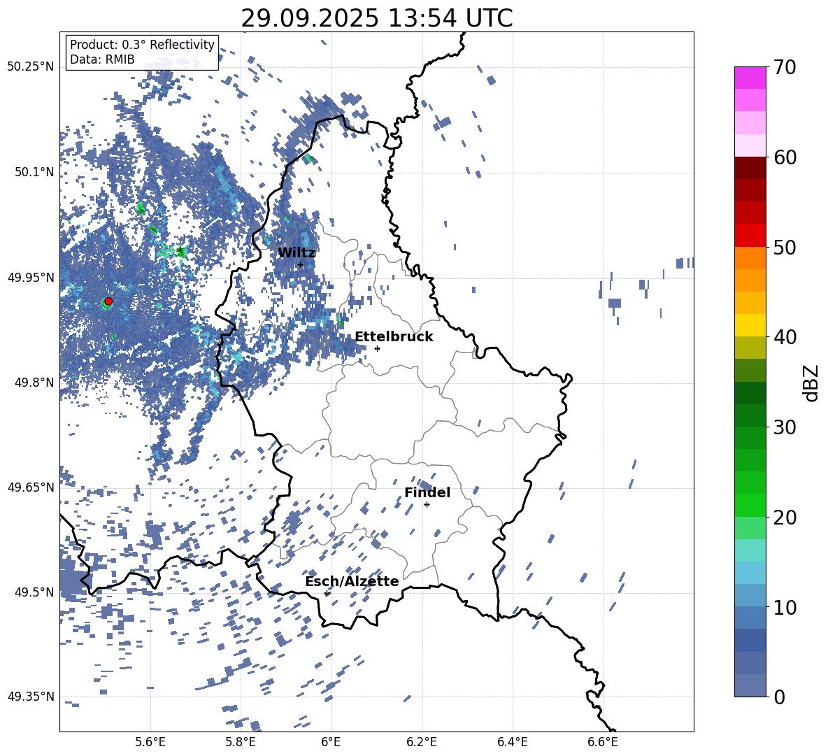The image size is (828, 756).
Task: Click the 20 tick on colorbar
Action: (x=784, y=517)
